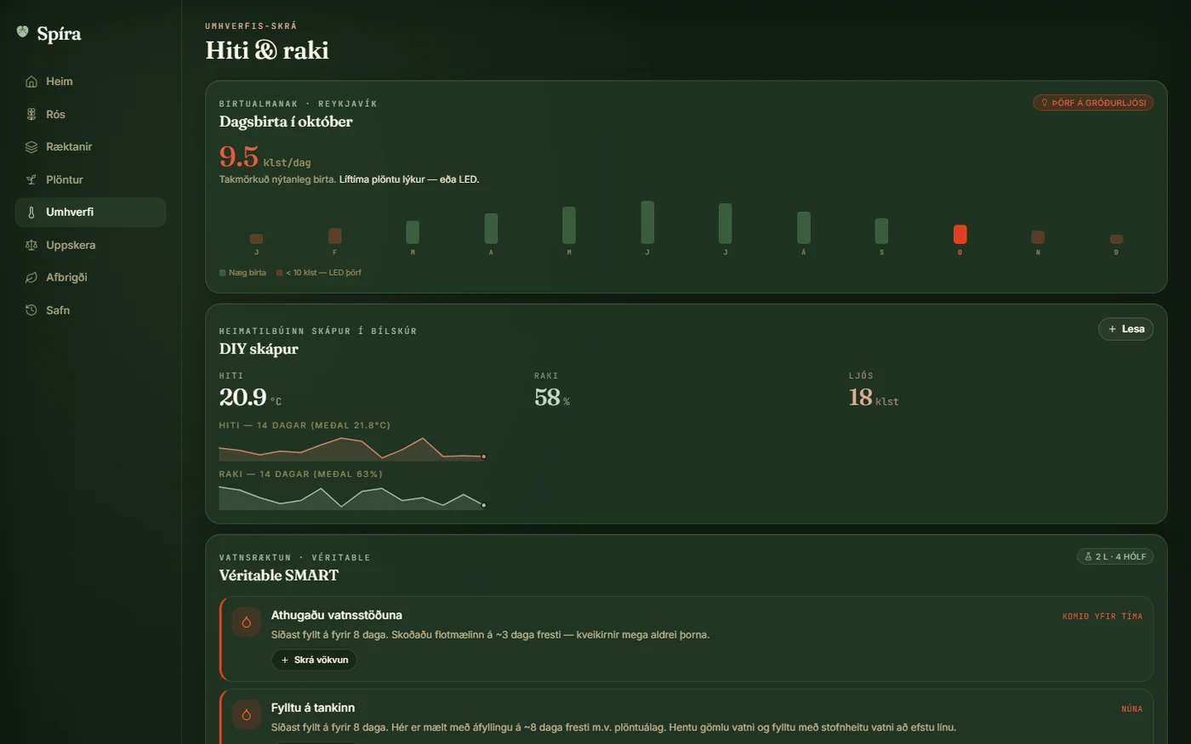Click the 58 % humidity reading
The width and height of the screenshot is (1191, 744).
click(552, 397)
